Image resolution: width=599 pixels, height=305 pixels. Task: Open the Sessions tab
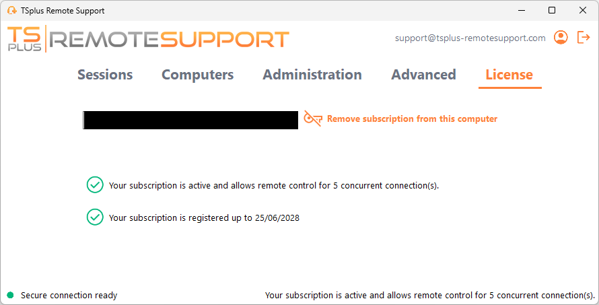105,75
